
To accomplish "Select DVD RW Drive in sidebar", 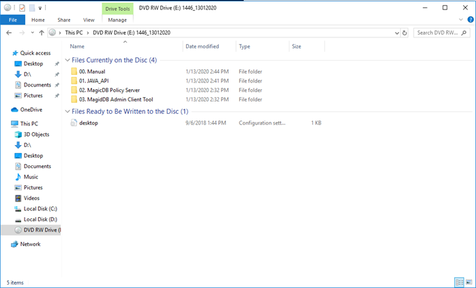I will tap(31, 230).
